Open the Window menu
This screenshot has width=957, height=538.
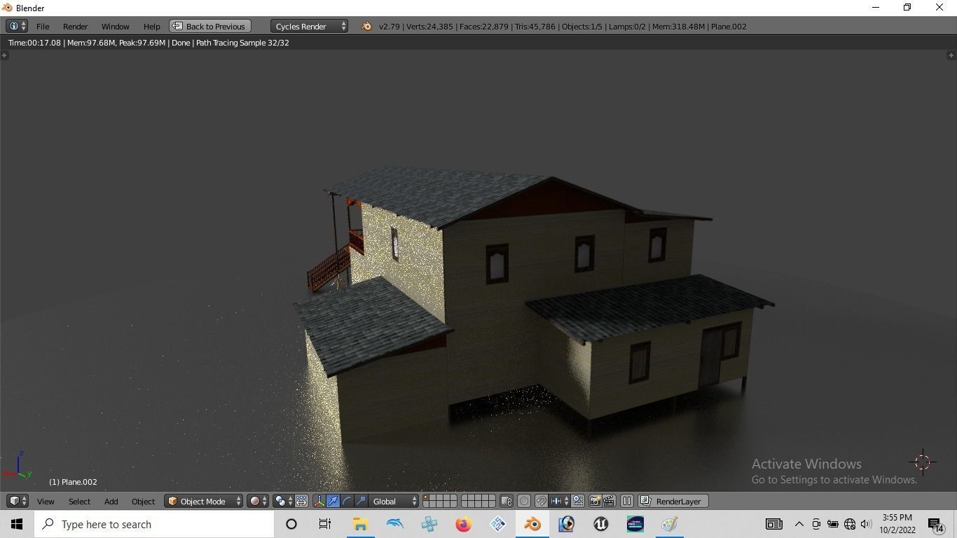[115, 26]
